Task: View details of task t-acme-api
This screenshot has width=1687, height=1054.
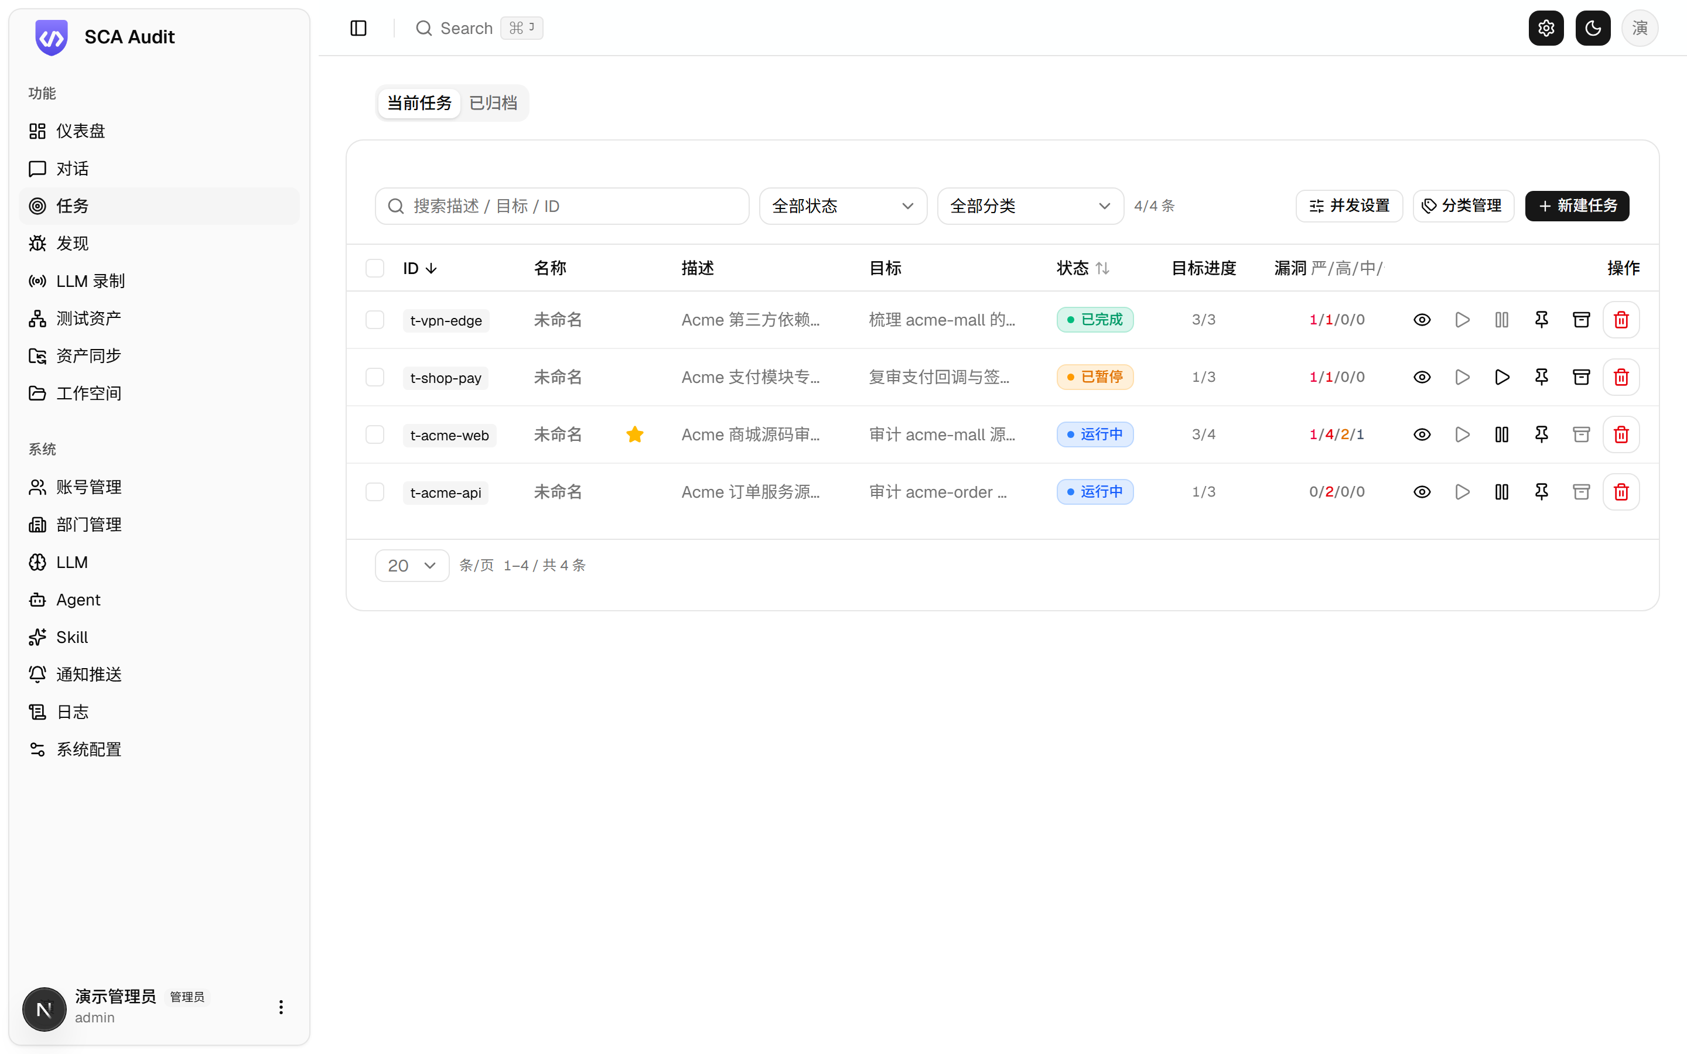Action: pyautogui.click(x=1422, y=492)
